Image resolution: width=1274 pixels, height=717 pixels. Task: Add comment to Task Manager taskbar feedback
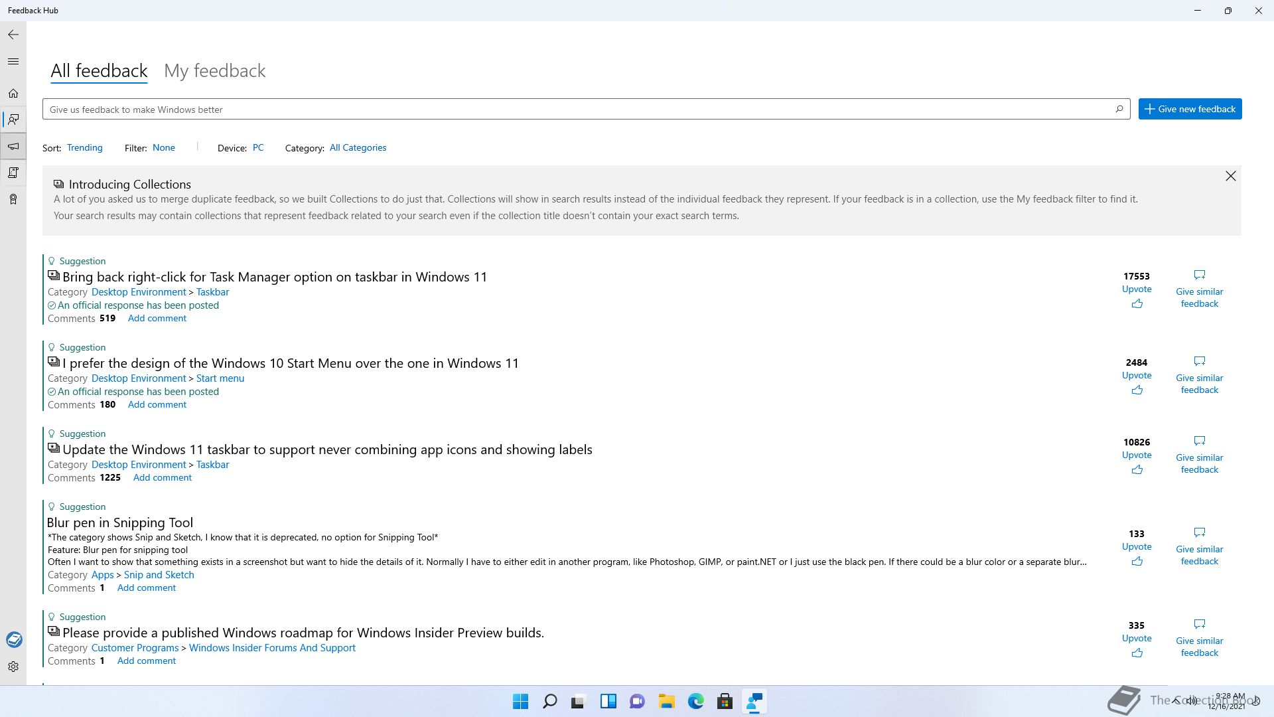(157, 318)
